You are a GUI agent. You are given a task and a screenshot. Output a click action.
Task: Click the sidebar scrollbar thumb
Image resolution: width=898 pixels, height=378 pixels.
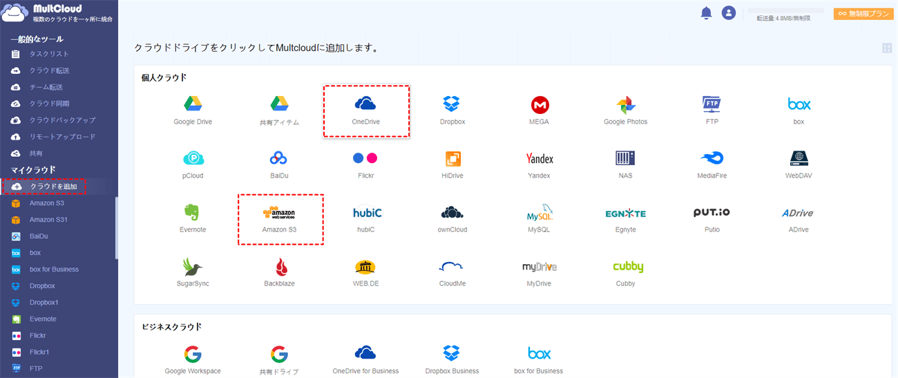coord(116,228)
